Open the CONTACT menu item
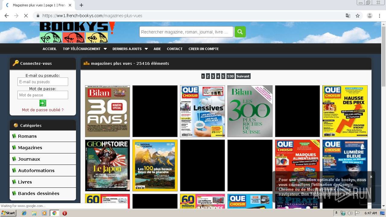 click(175, 49)
